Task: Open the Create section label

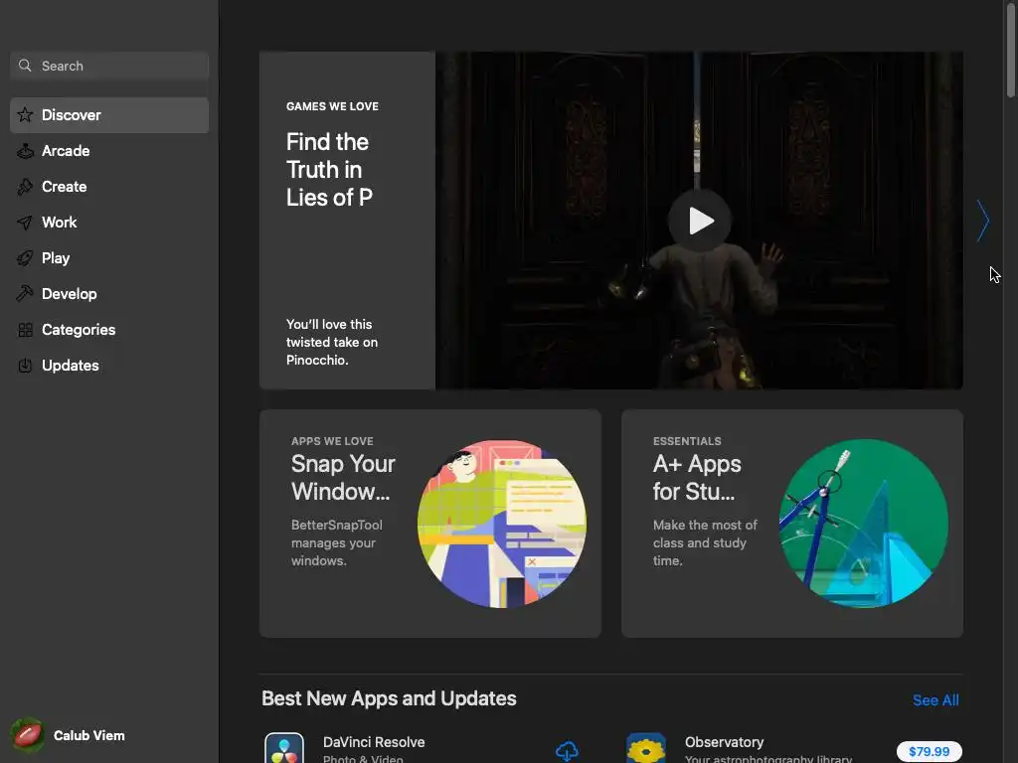Action: click(65, 186)
